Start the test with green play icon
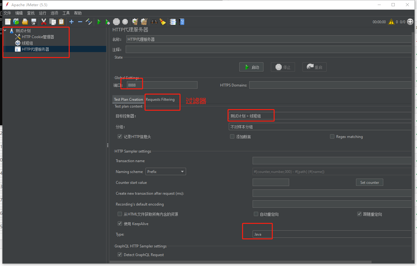Viewport: 417px width, 266px height. 99,22
